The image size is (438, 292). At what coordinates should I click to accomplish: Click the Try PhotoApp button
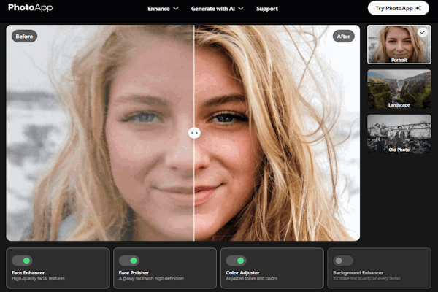(398, 8)
